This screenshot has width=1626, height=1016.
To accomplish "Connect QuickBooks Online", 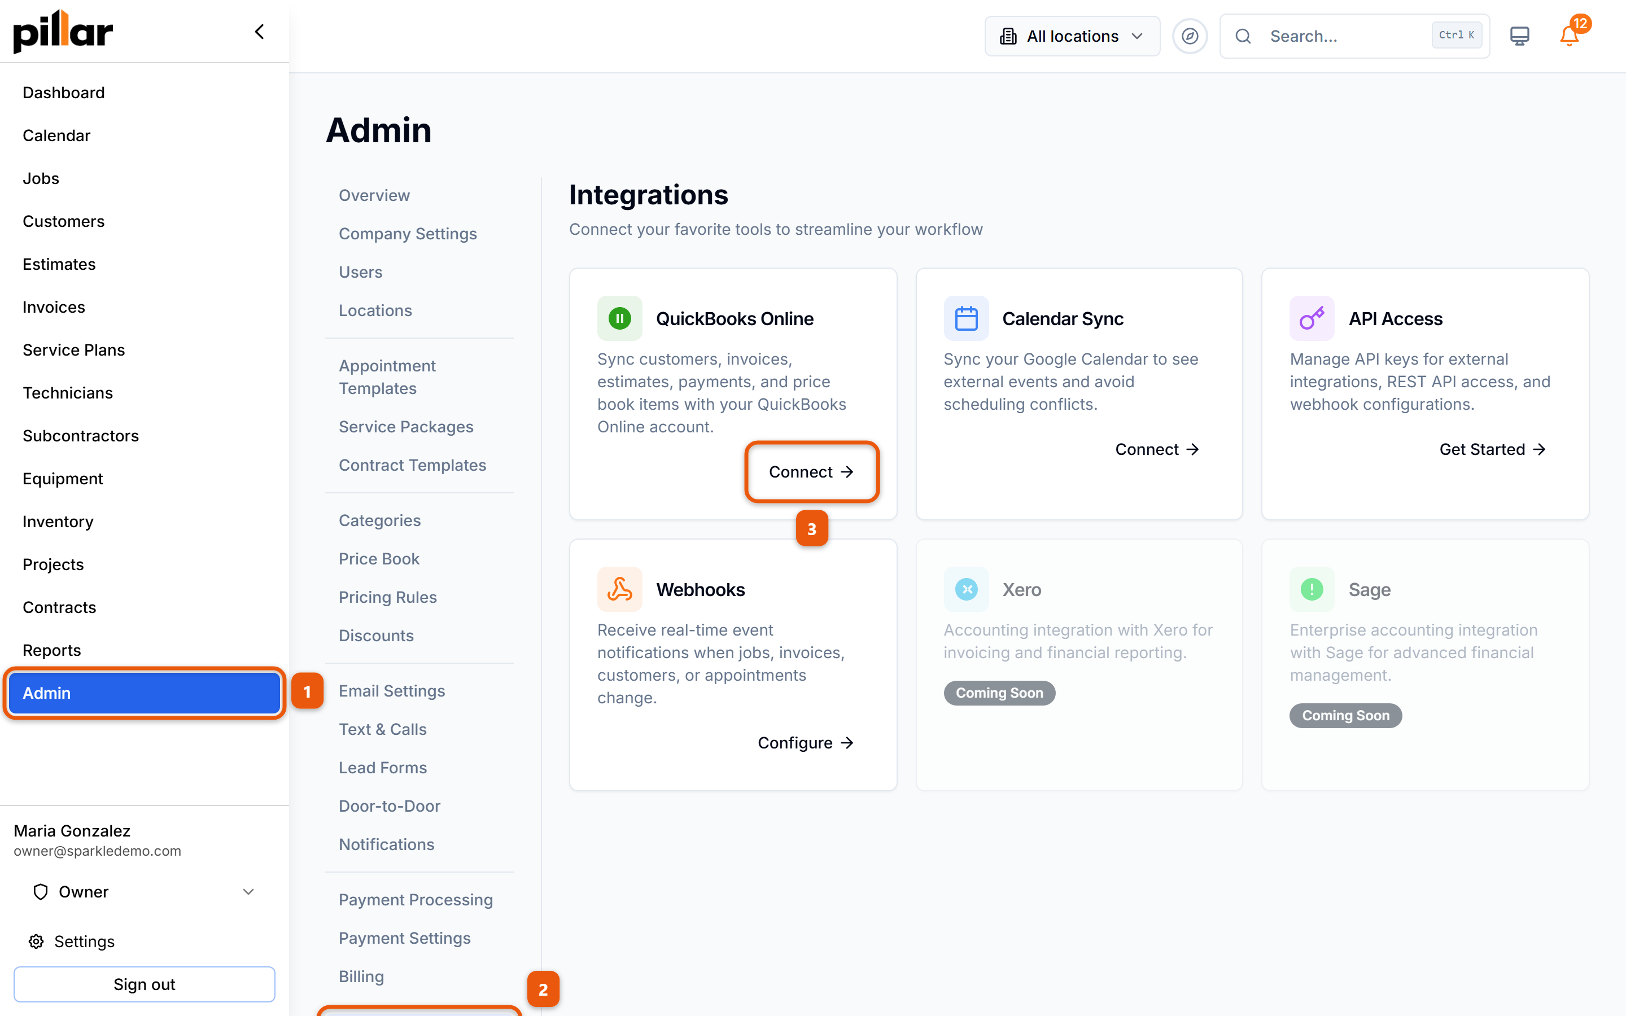I will (x=811, y=472).
